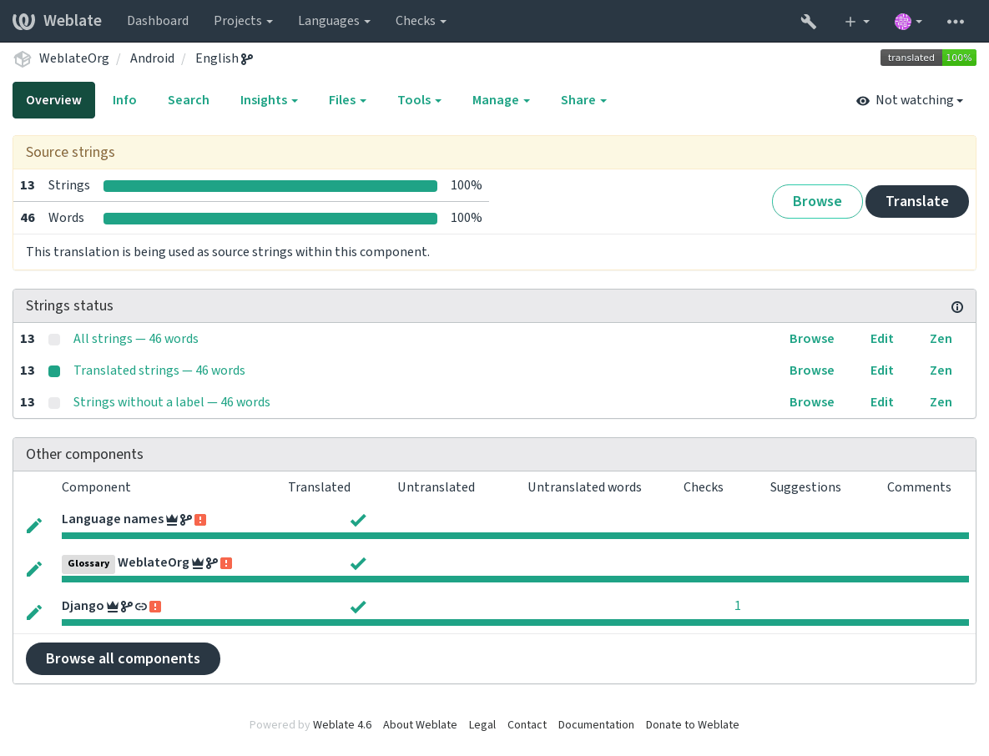Viewport: 989px width, 756px height.
Task: Click the WeblateOrg breadcrumb link
Action: 73,58
